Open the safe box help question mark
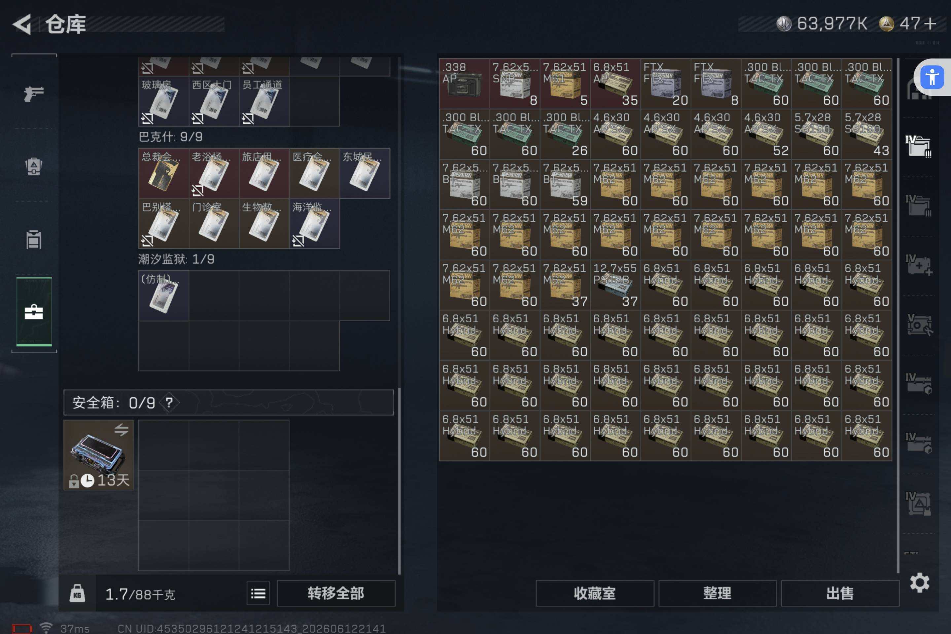Image resolution: width=951 pixels, height=634 pixels. click(169, 402)
